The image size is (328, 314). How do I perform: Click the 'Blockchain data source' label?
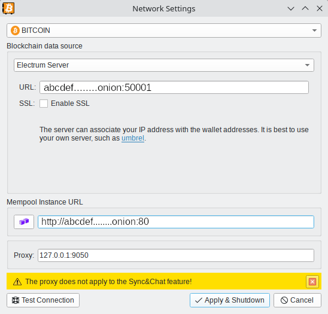coord(44,46)
